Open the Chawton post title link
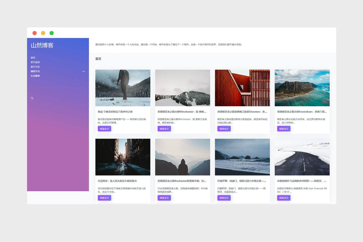The height and width of the screenshot is (242, 363). 242,112
